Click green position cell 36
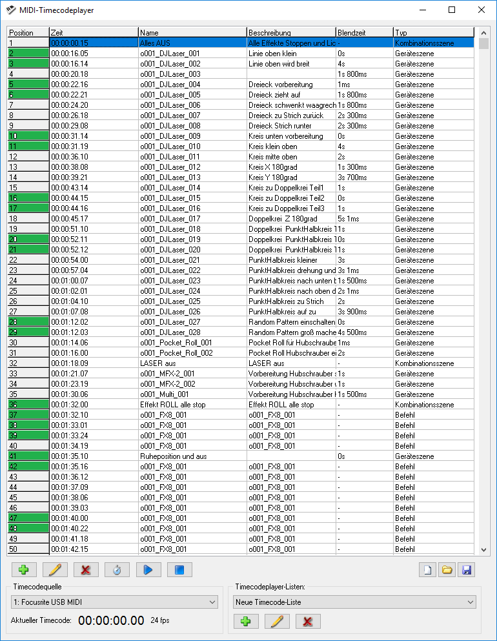497x641 pixels. click(x=28, y=404)
